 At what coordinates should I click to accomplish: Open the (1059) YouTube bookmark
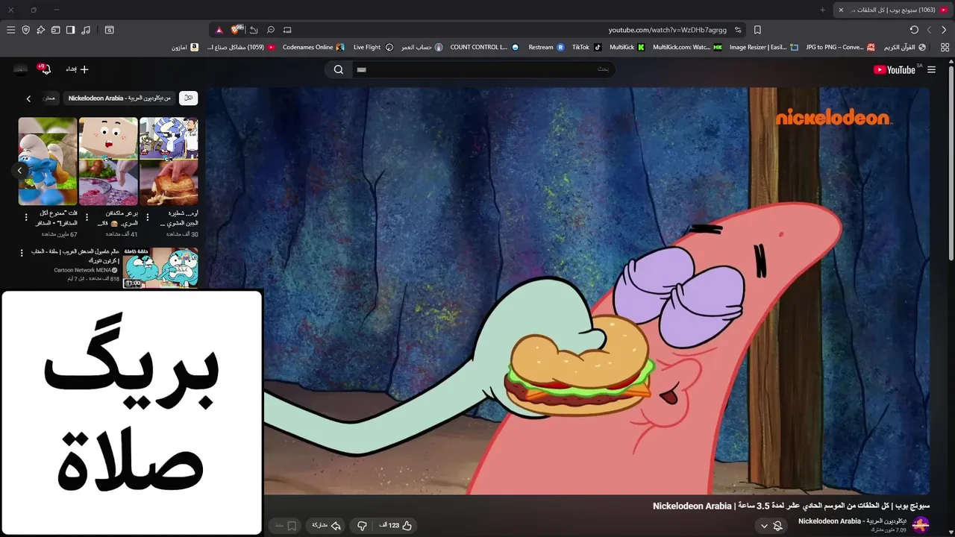coord(241,47)
